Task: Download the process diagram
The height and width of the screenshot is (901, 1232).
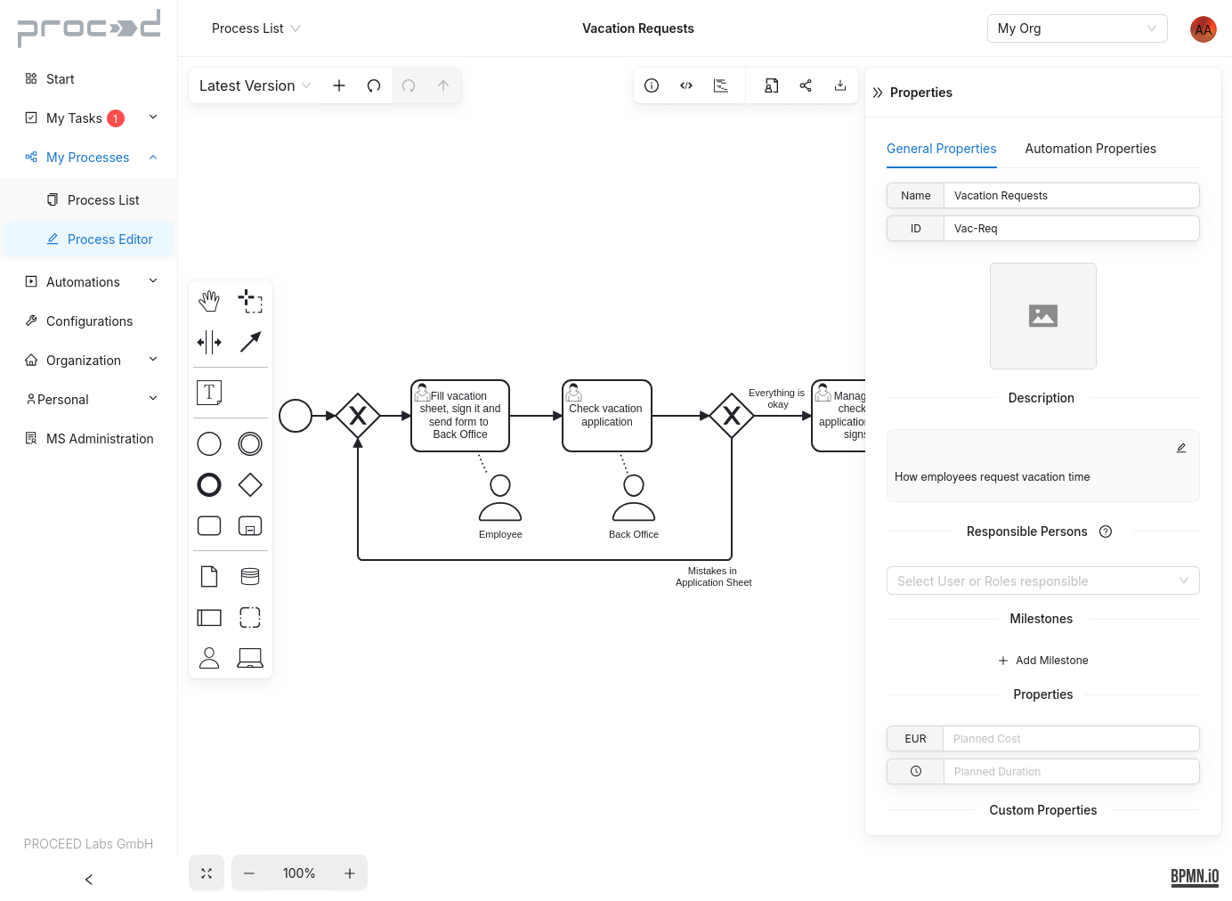Action: [x=839, y=85]
